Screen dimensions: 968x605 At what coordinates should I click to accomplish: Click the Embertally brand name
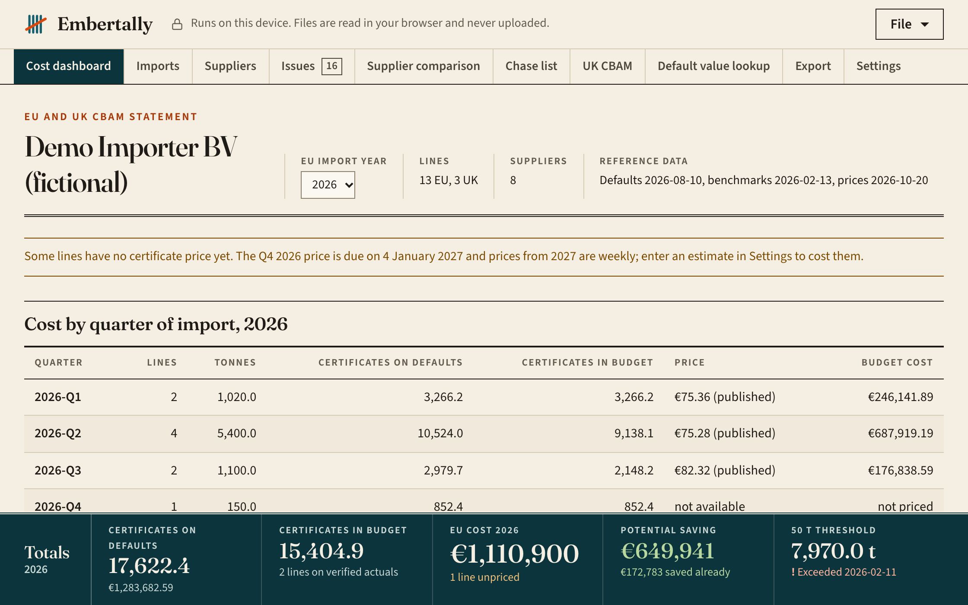pos(105,24)
